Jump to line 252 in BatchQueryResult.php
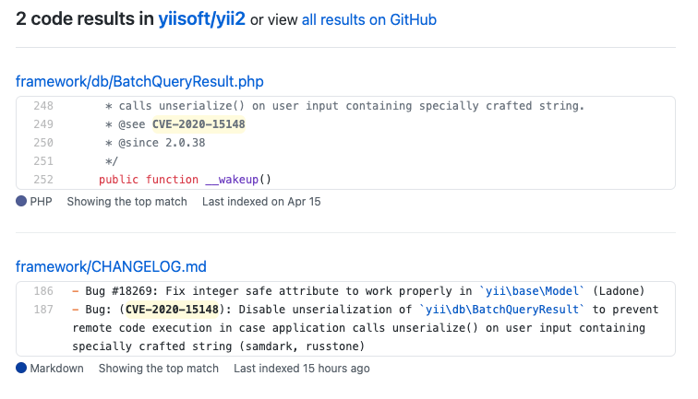Image resolution: width=698 pixels, height=399 pixels. (x=42, y=180)
